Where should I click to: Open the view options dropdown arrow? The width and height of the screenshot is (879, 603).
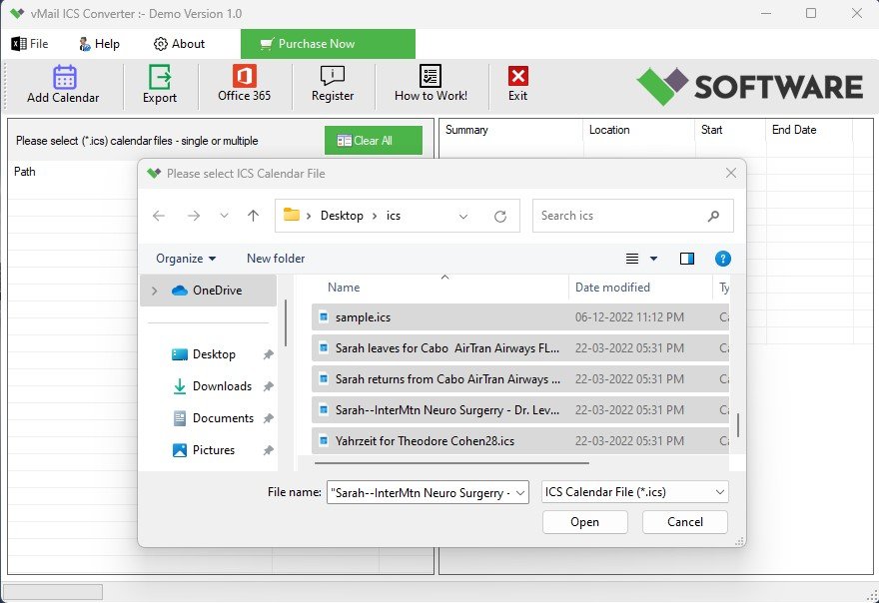653,259
